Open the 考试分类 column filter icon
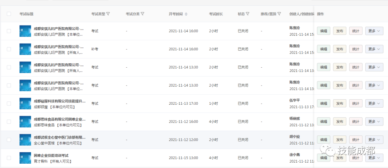 (x=143, y=14)
